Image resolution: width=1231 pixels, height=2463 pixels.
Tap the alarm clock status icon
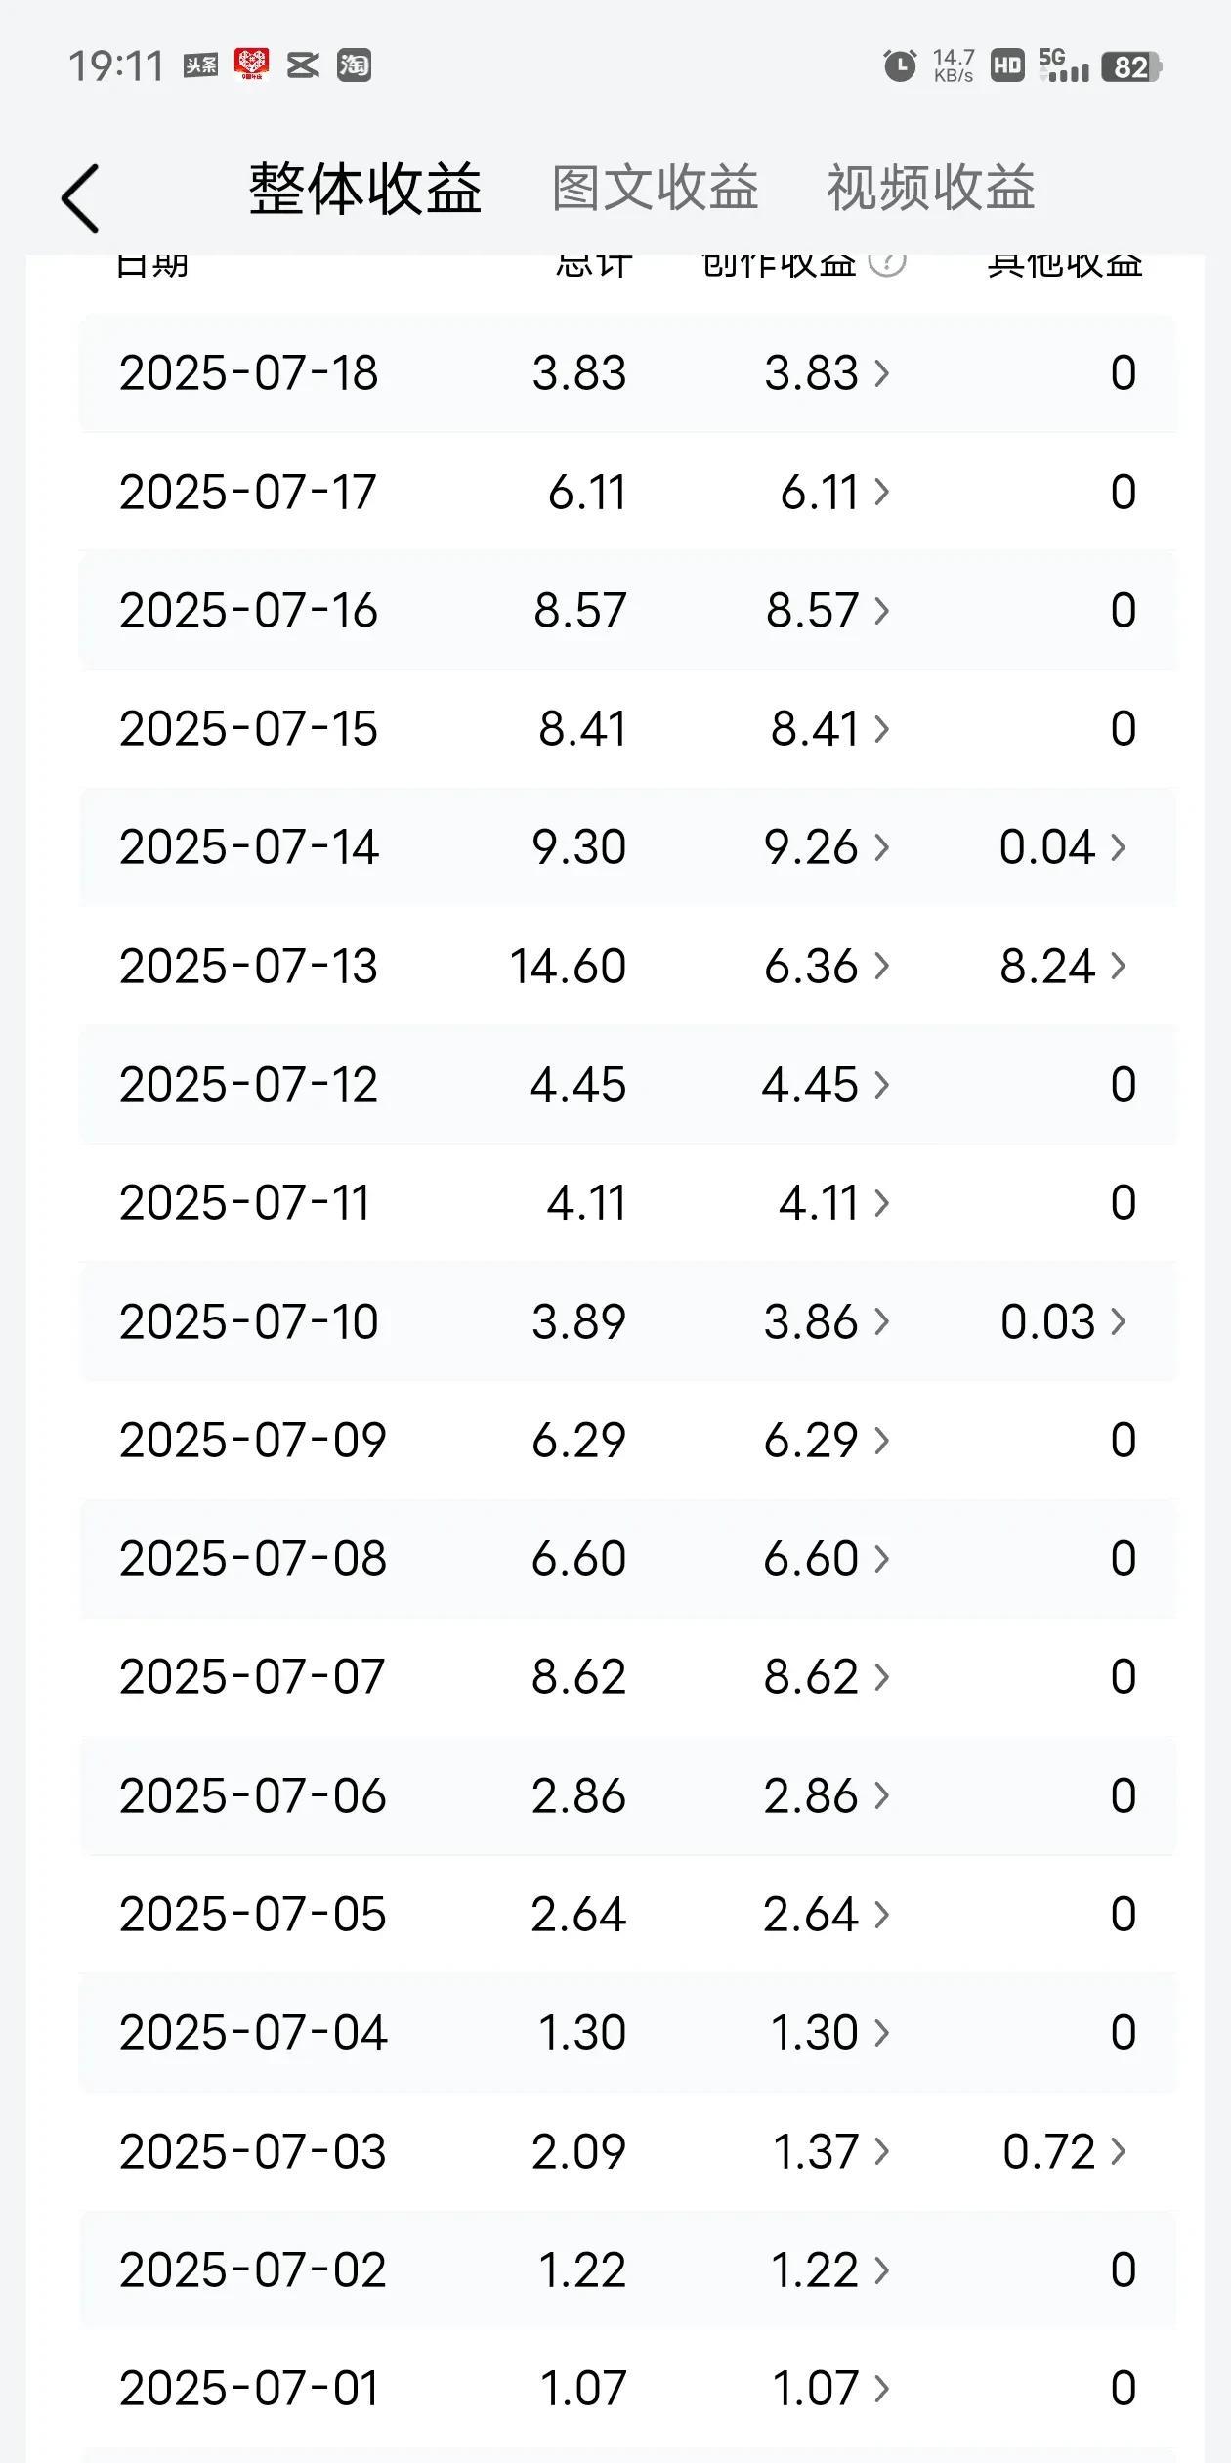point(900,66)
